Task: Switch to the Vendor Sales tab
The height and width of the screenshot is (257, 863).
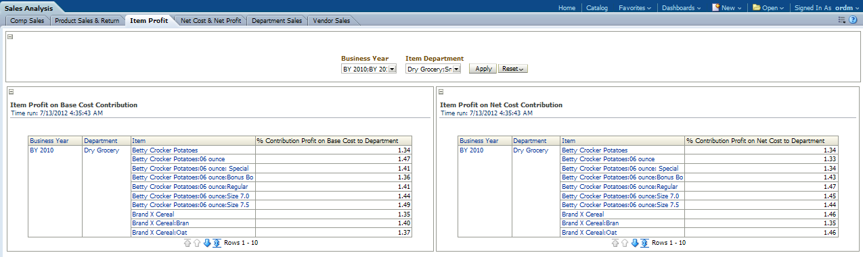Action: [331, 21]
